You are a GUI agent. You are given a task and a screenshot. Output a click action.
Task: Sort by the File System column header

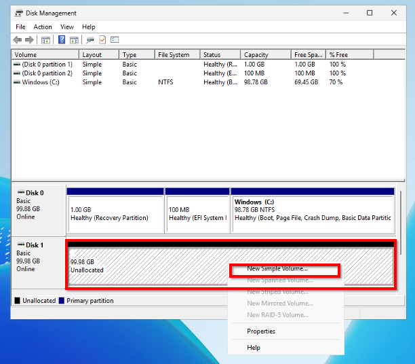pos(178,54)
